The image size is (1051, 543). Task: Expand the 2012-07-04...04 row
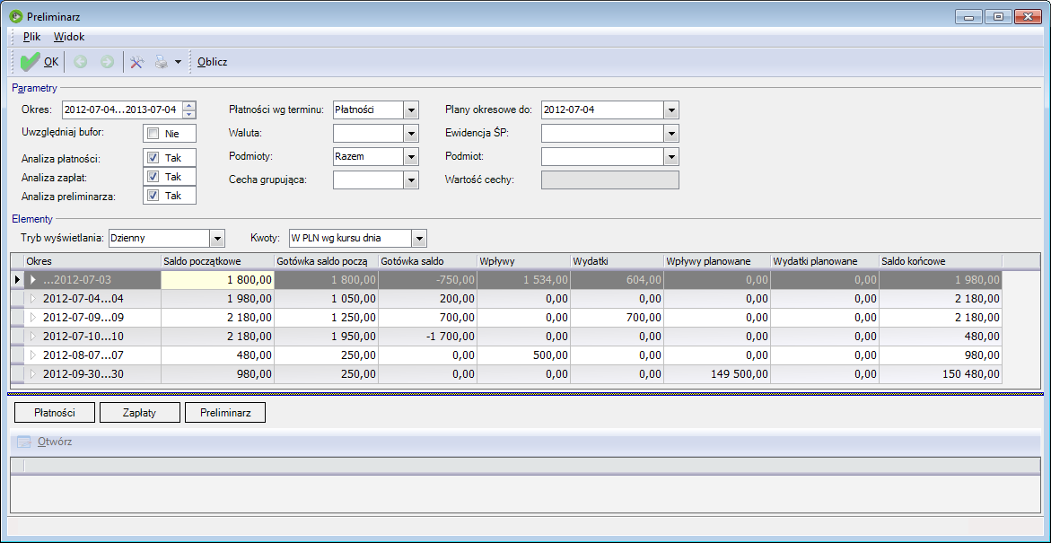[32, 298]
